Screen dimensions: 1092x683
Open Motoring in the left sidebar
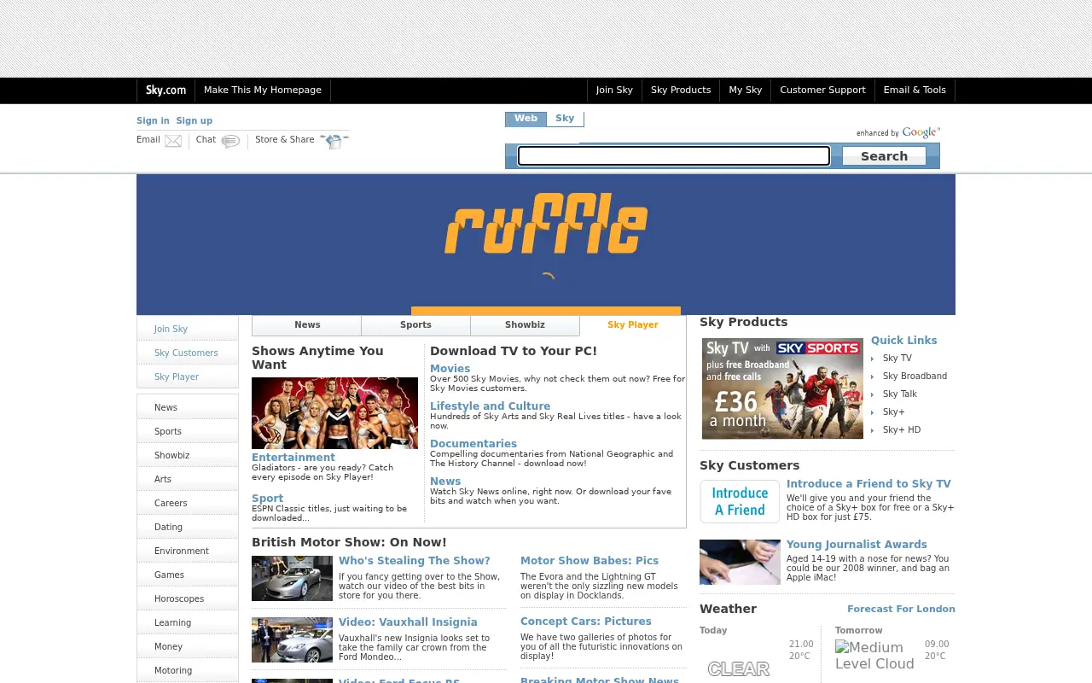pos(173,670)
